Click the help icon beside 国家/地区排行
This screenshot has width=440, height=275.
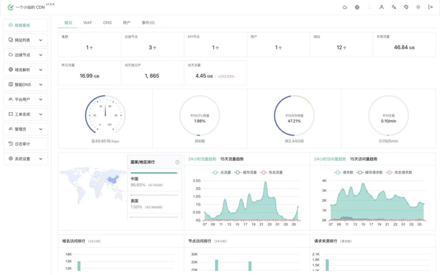coord(177,162)
